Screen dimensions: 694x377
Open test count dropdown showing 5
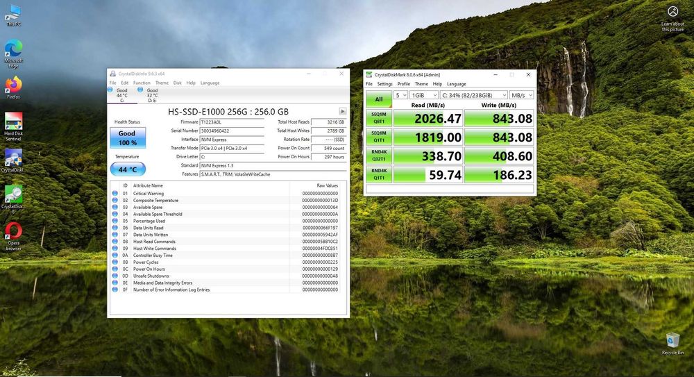pyautogui.click(x=400, y=95)
